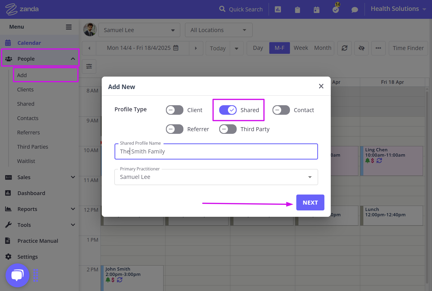Click the NEXT button in Add New dialog
The height and width of the screenshot is (291, 432).
(x=310, y=202)
